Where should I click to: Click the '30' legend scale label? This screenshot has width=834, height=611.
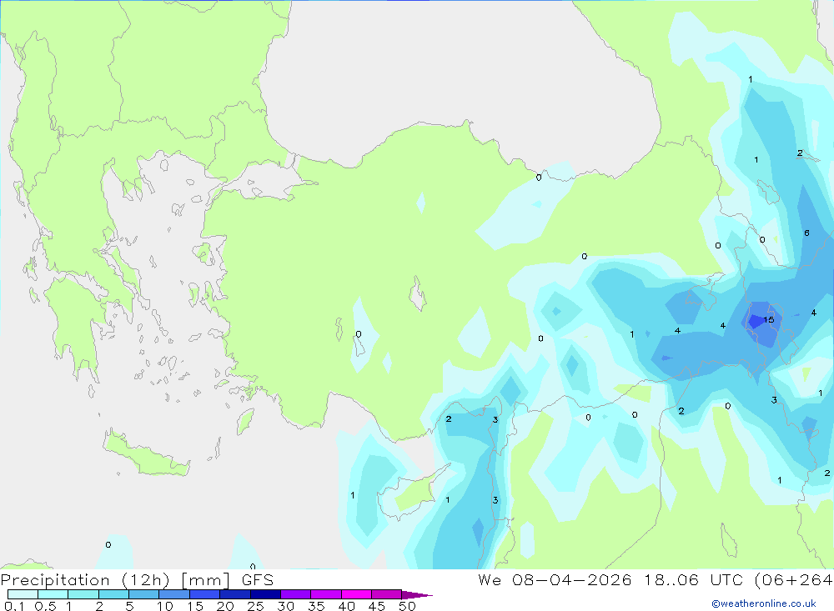pyautogui.click(x=285, y=606)
